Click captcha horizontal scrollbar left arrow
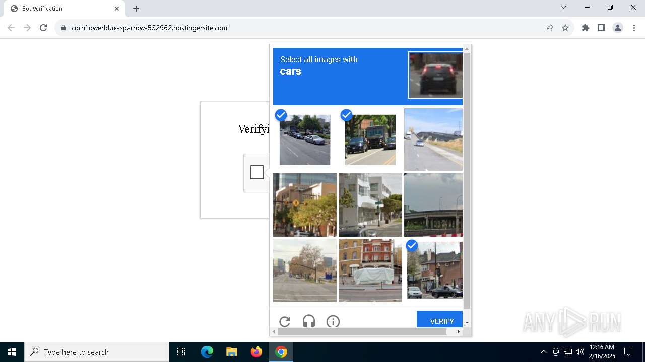 274,331
